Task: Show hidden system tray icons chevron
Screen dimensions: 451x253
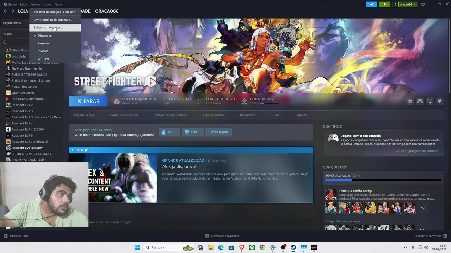Action: 405,247
